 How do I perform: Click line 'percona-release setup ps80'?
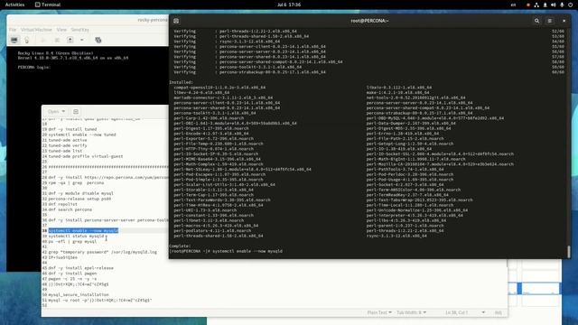[x=79, y=199]
